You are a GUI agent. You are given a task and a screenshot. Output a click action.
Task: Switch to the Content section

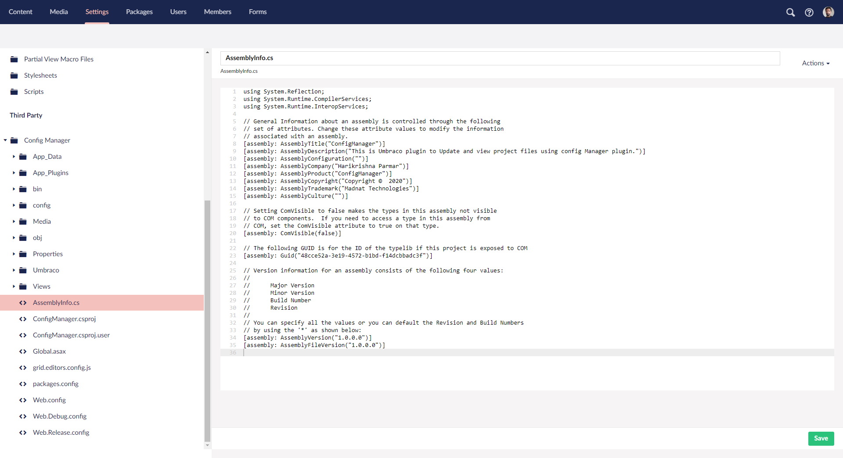21,12
